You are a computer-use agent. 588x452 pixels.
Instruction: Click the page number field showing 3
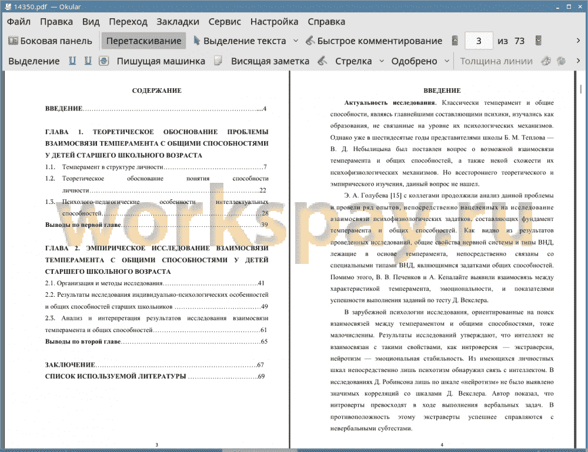479,41
